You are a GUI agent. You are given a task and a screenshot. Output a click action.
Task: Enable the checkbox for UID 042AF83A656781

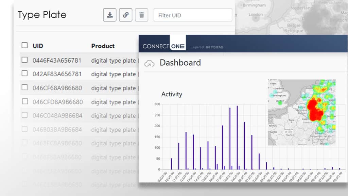[x=24, y=74]
